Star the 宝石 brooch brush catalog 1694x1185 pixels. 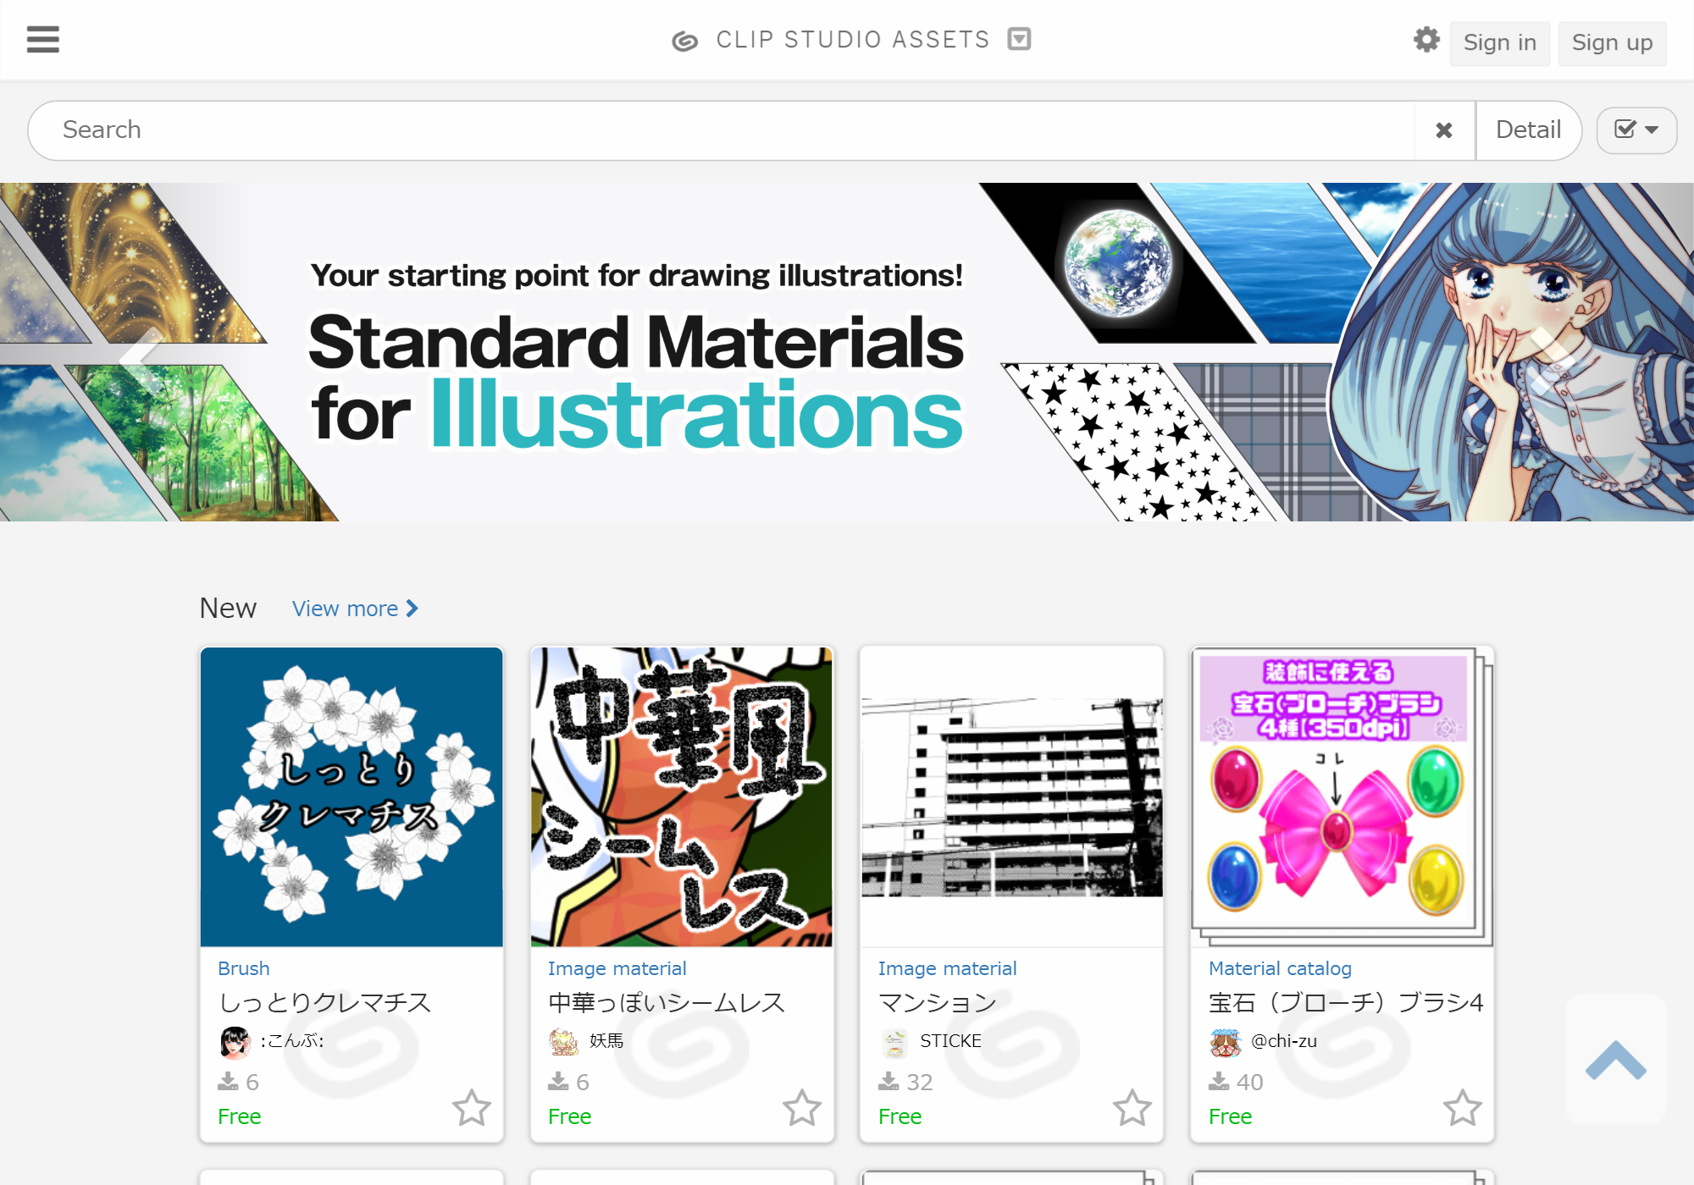point(1462,1107)
